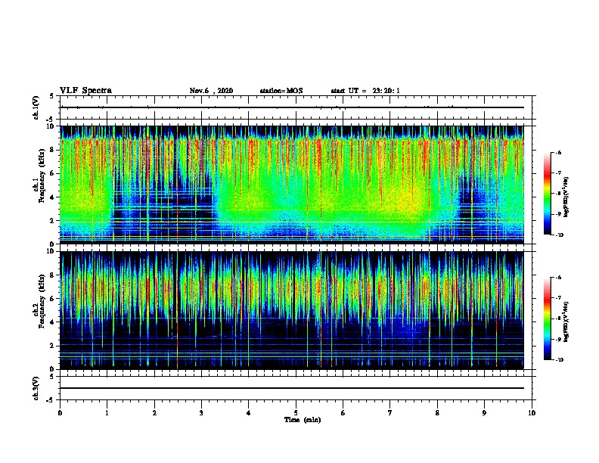Click the ch.1 voltage waveform trace
Screen dimensions: 599x463
pyautogui.click(x=292, y=107)
